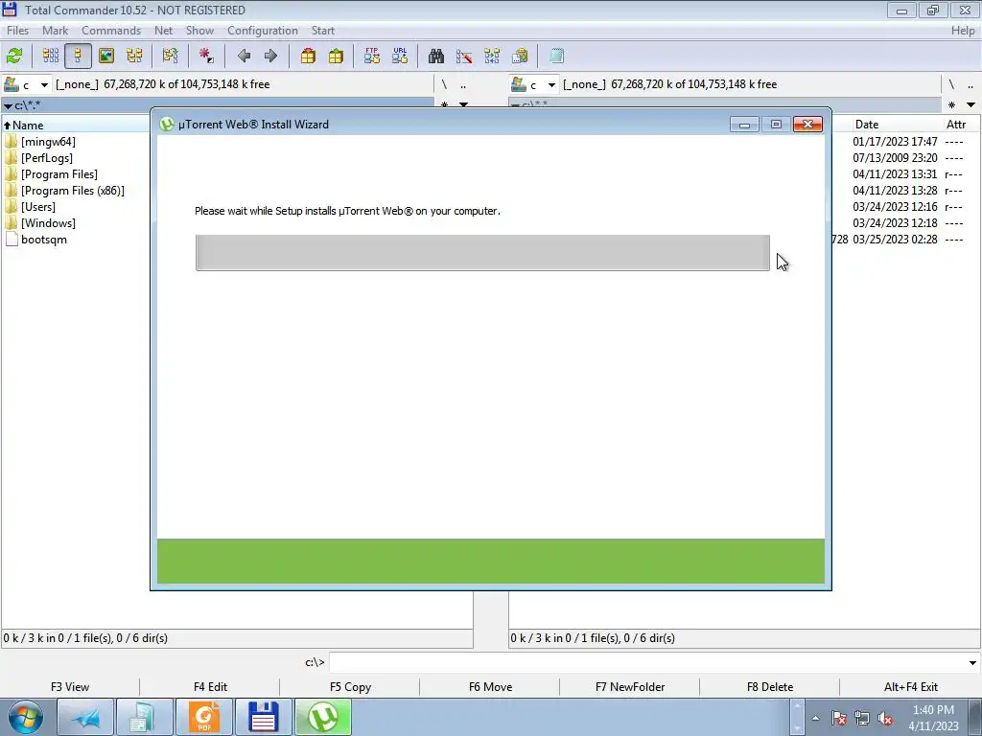Click left panel favorites asterisk button
Viewport: 982px width, 736px height.
444,104
